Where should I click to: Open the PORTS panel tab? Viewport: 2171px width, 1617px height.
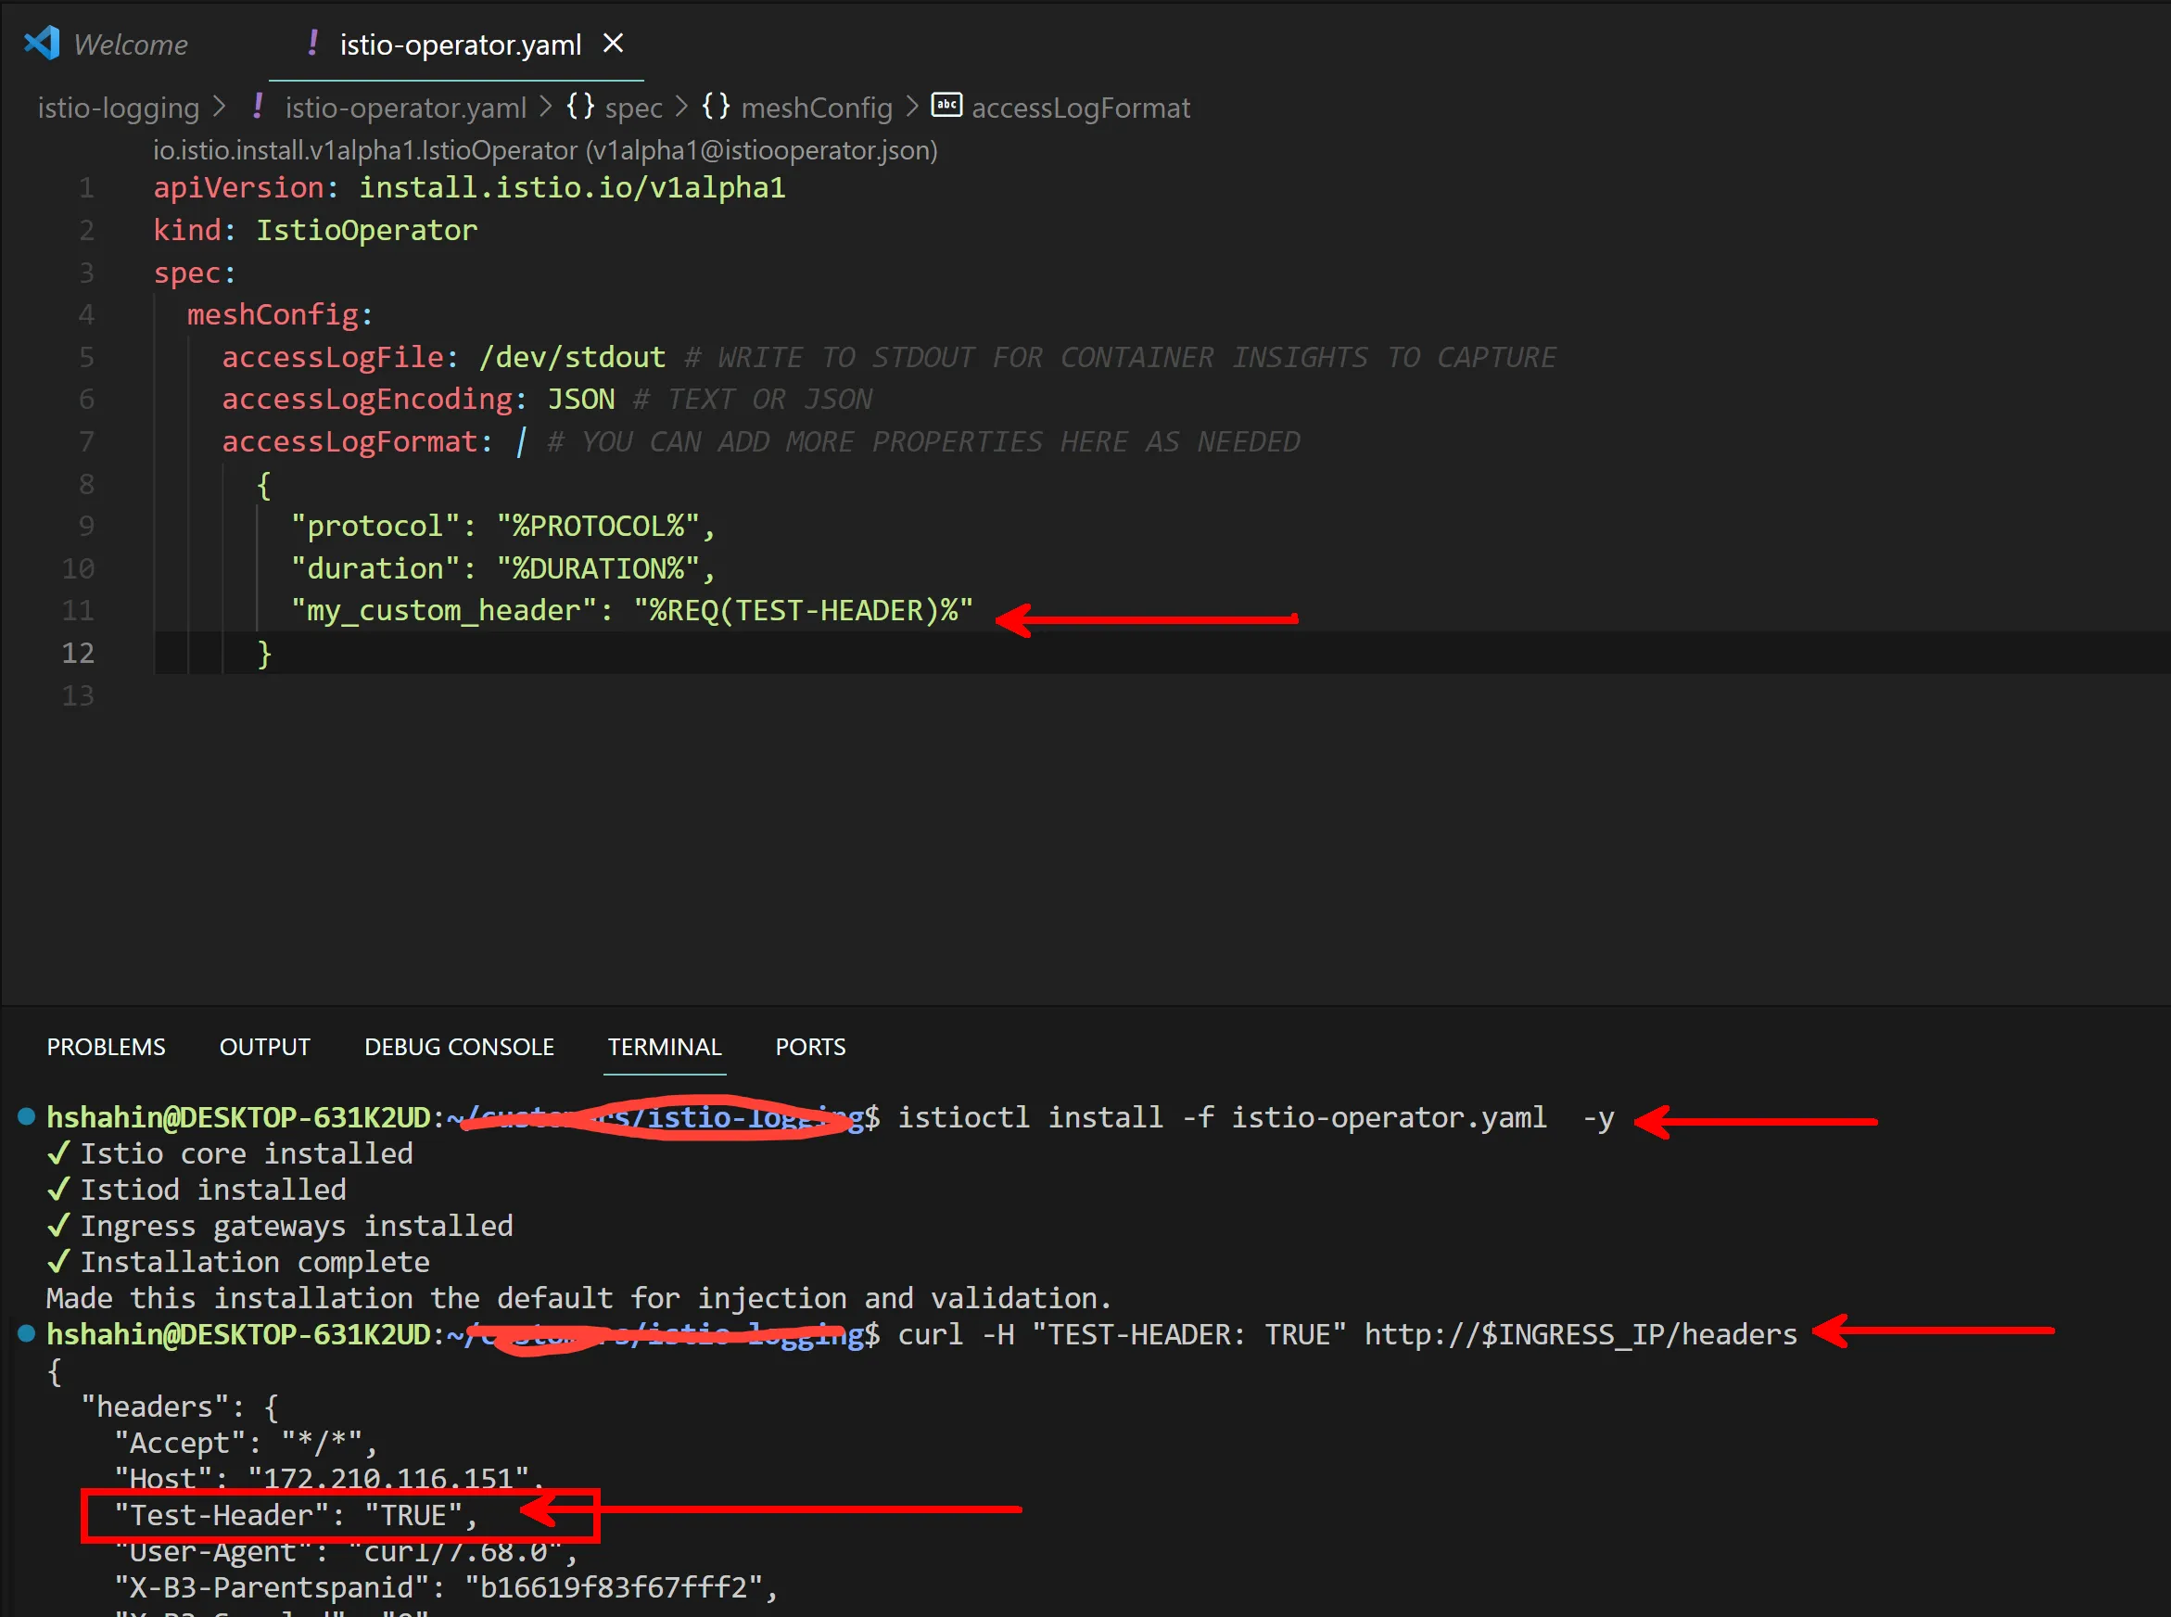coord(810,1047)
